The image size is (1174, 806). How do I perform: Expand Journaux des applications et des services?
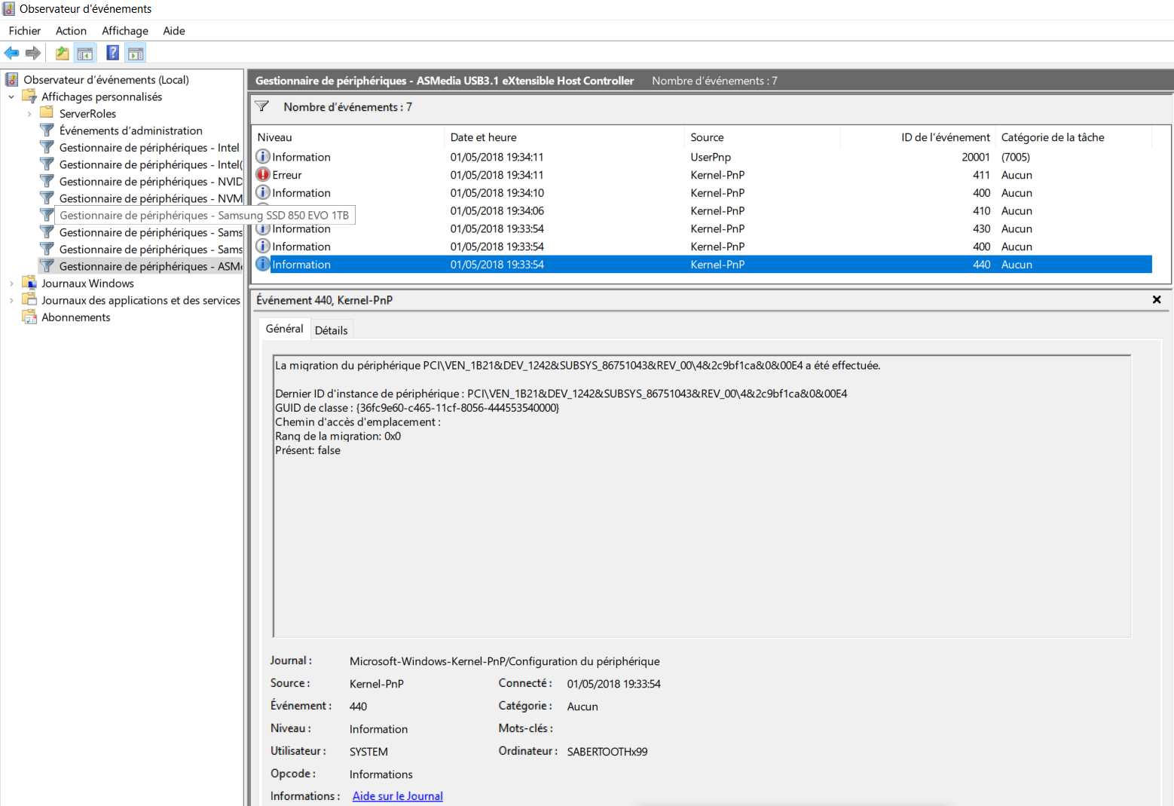coord(11,300)
